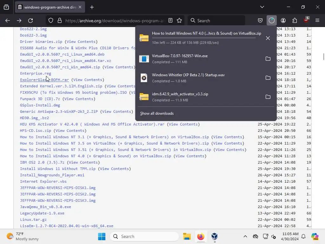Show hidden system tray icons
The height and width of the screenshot is (244, 325).
pos(245,236)
